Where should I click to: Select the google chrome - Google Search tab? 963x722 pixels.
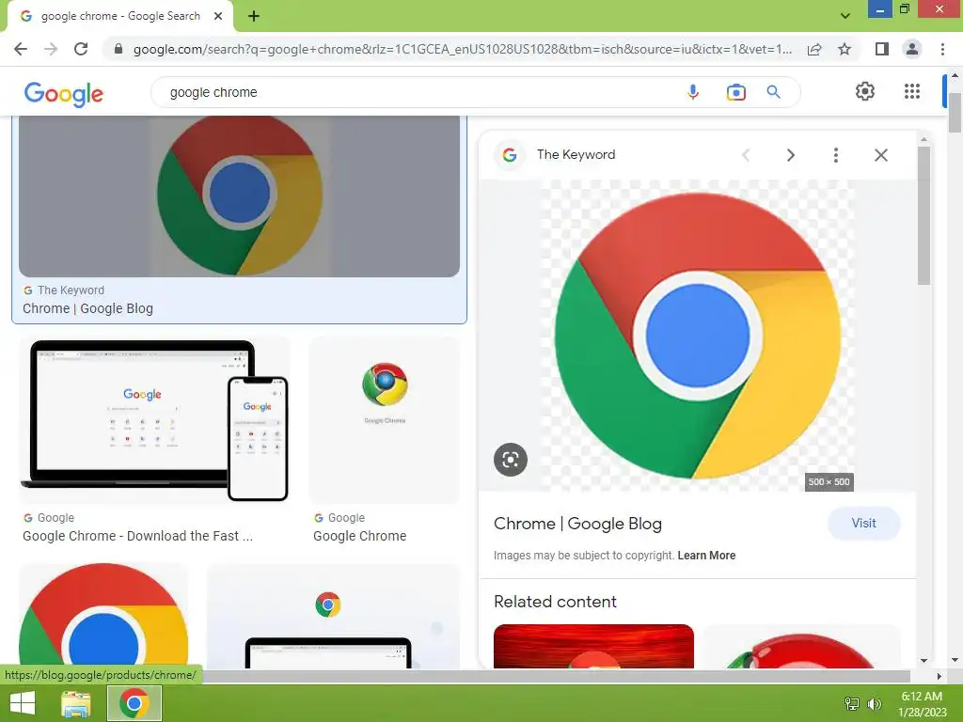click(120, 16)
